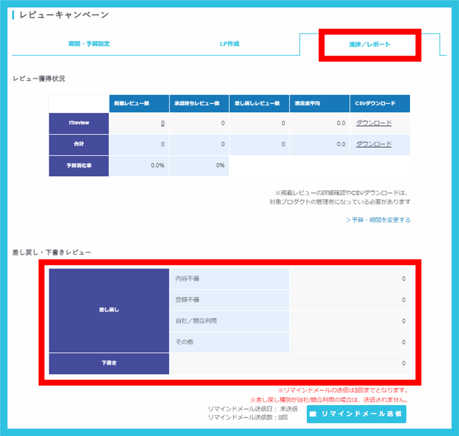Screen dimensions: 459x436
Task: Click the 予算・期間を変更する link
Action: point(378,220)
